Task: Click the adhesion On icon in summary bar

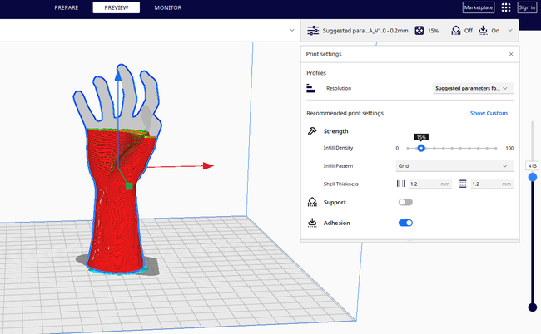Action: [x=483, y=31]
